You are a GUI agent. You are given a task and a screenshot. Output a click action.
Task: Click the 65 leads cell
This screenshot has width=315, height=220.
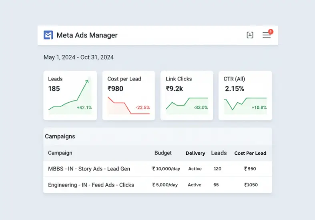216,185
